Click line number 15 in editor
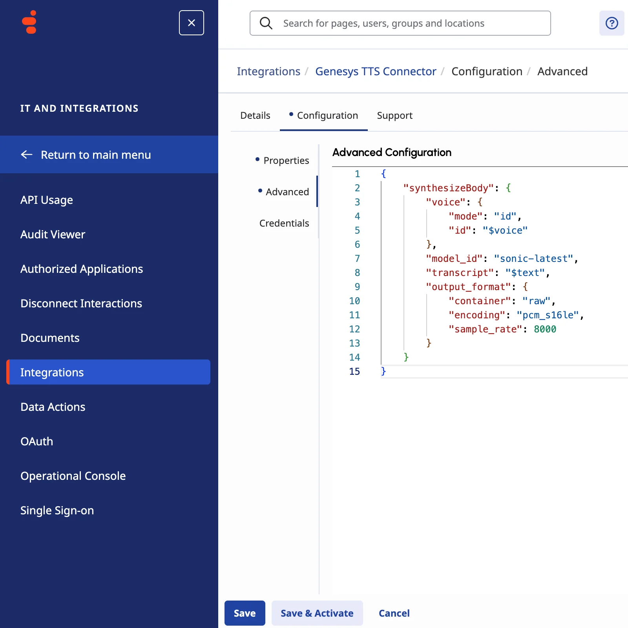Screen dimensions: 628x628 354,372
